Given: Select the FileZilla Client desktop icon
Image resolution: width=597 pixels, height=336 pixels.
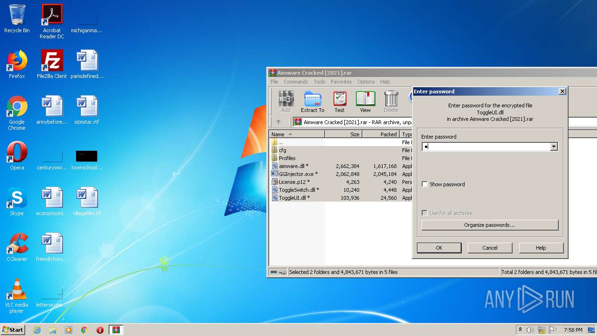Looking at the screenshot, I should pyautogui.click(x=52, y=64).
